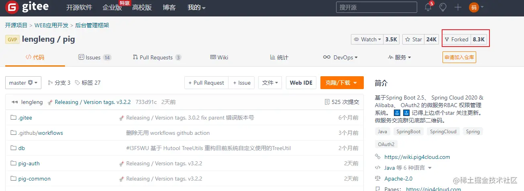
Task: Click the + Pull Request button
Action: coord(206,83)
